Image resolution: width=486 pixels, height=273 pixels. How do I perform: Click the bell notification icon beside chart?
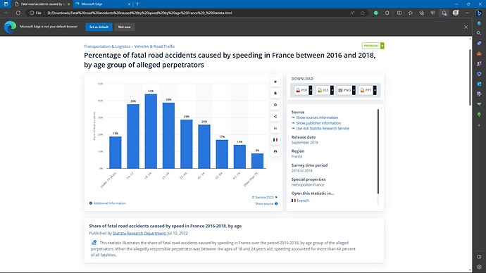pos(275,93)
